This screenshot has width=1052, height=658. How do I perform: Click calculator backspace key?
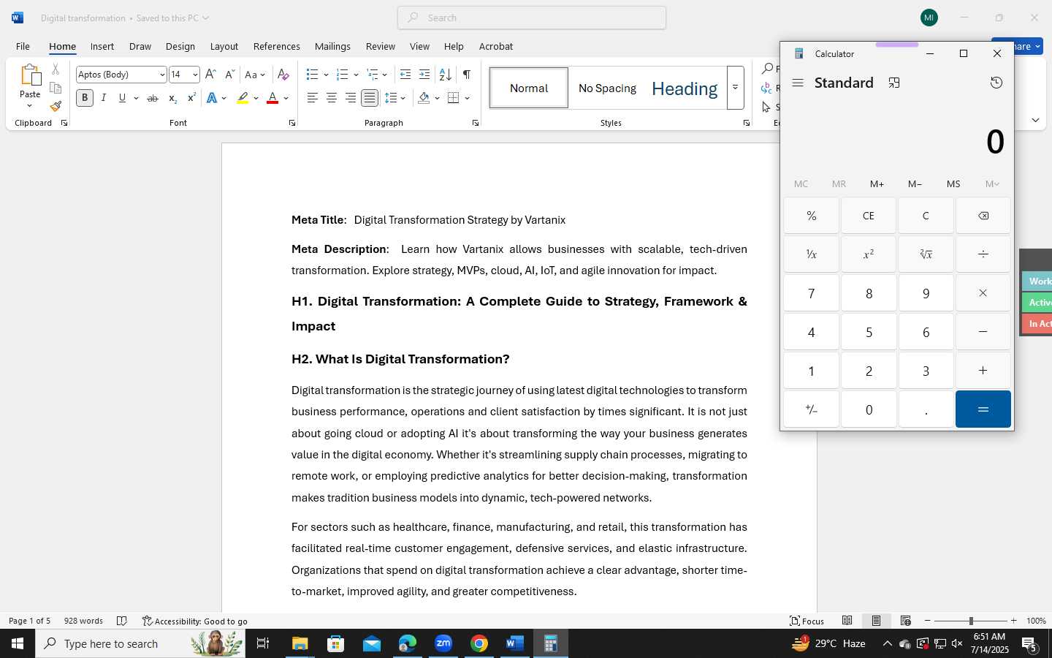click(x=983, y=216)
